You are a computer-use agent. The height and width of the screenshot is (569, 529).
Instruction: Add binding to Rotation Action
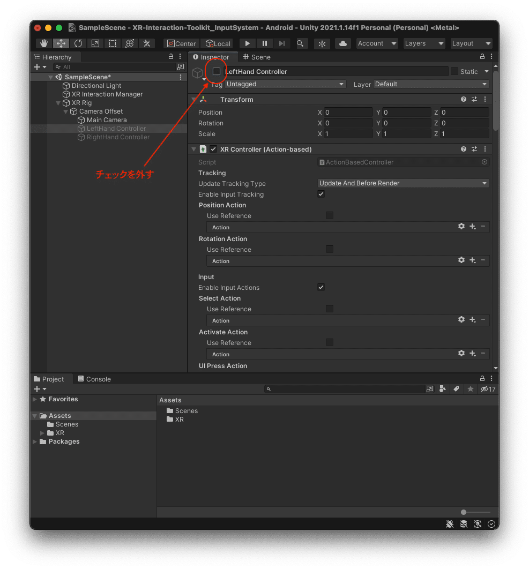click(472, 260)
